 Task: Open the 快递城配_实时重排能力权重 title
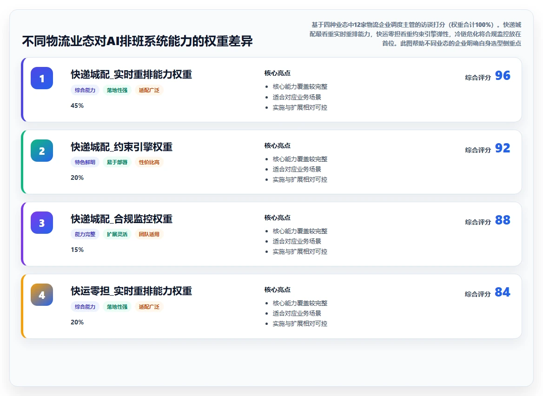(131, 74)
